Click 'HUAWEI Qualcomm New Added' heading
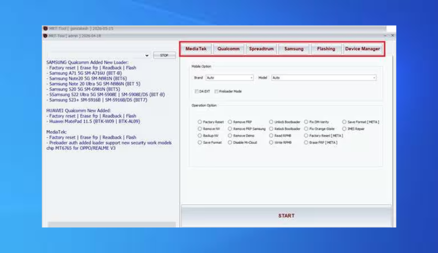This screenshot has width=438, height=253. (x=79, y=111)
